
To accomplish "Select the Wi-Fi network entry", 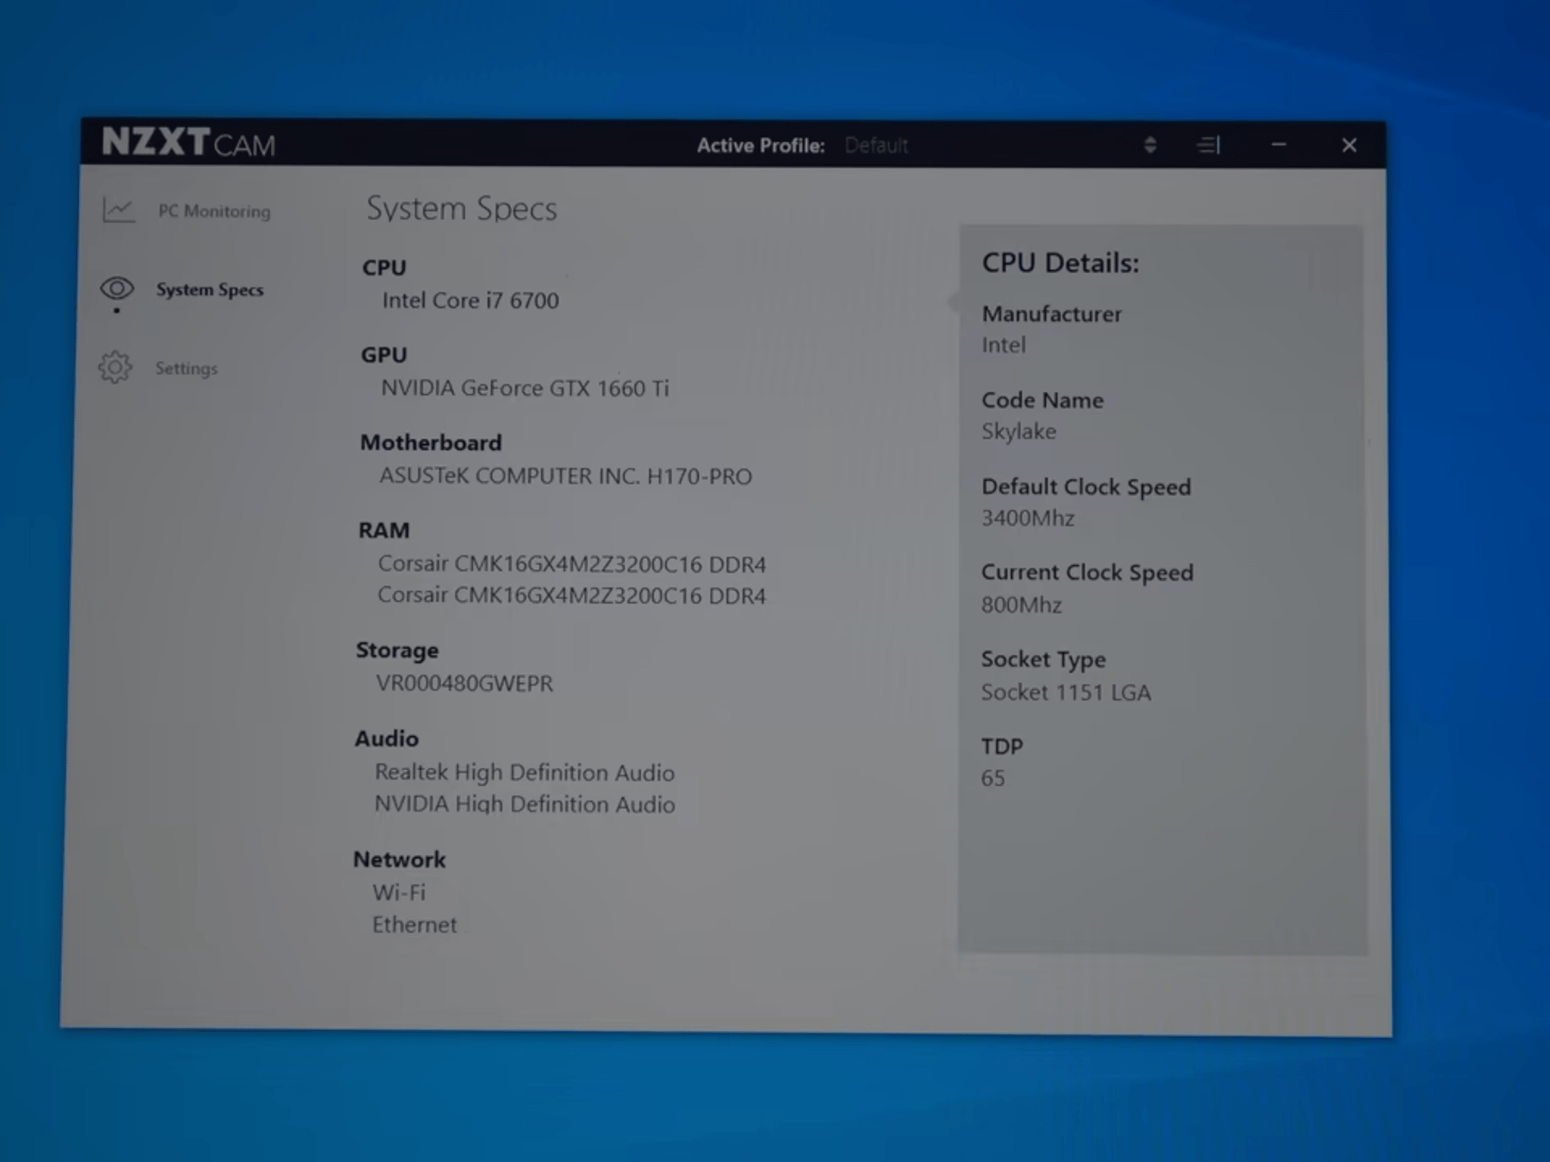I will [399, 893].
